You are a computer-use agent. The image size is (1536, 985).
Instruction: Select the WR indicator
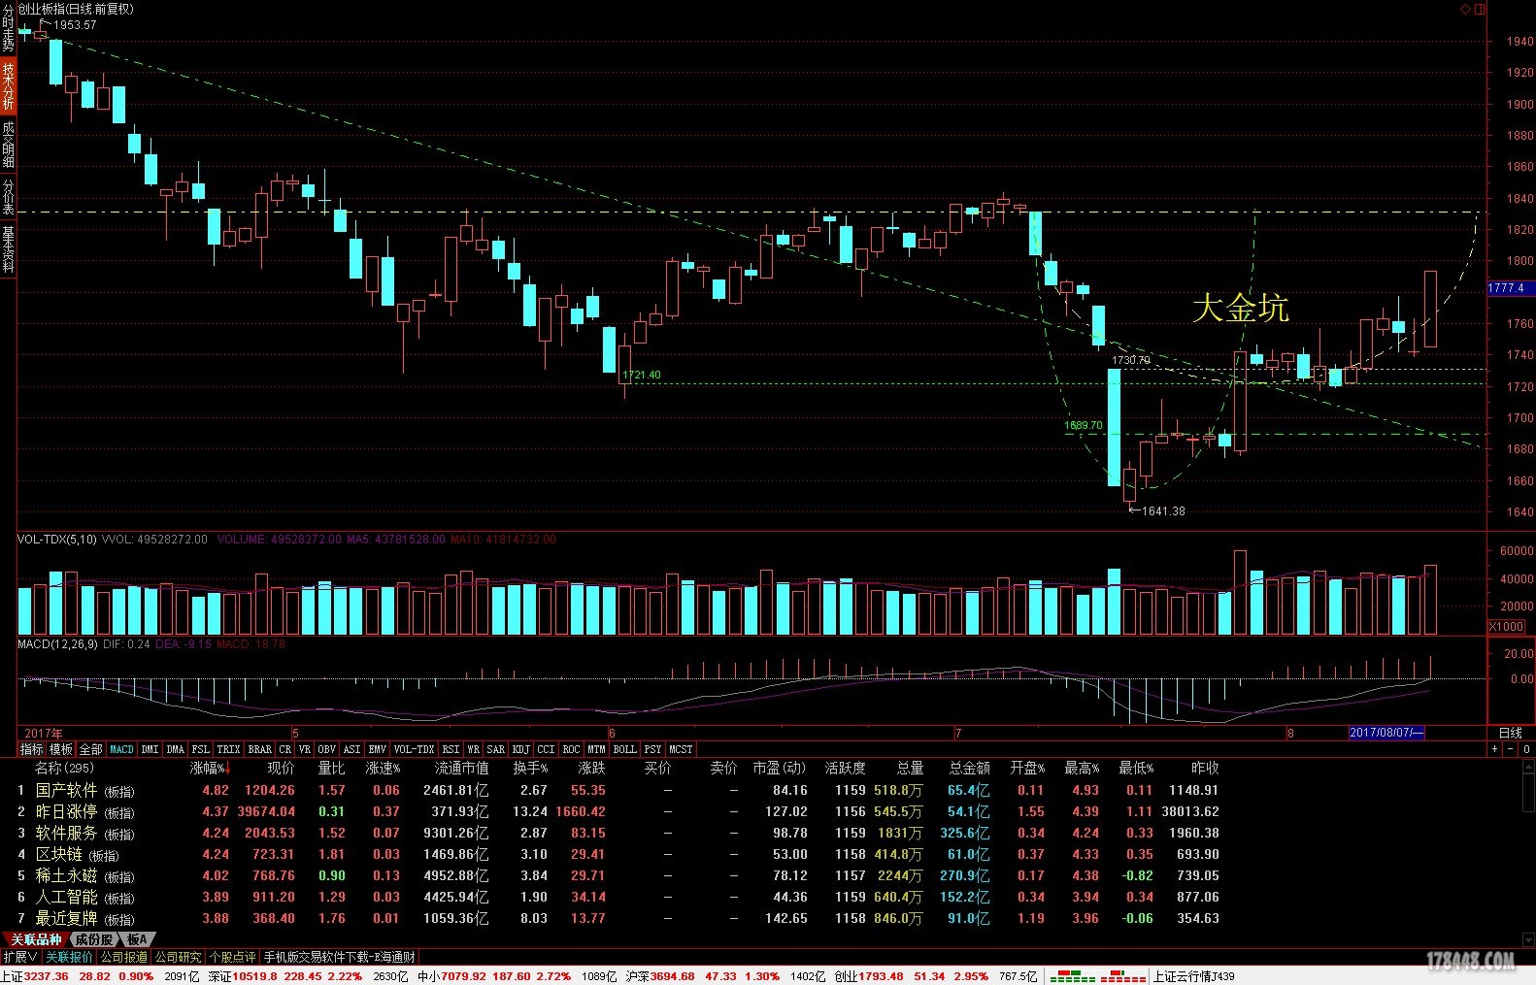474,749
